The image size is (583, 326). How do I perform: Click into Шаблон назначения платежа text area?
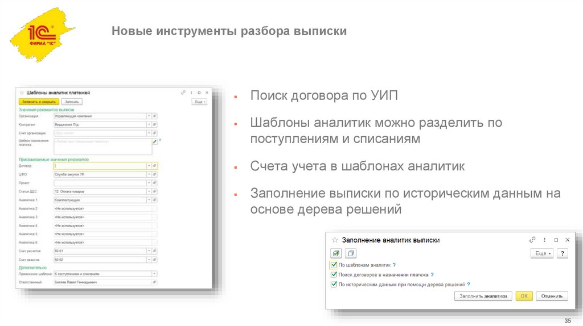click(102, 147)
